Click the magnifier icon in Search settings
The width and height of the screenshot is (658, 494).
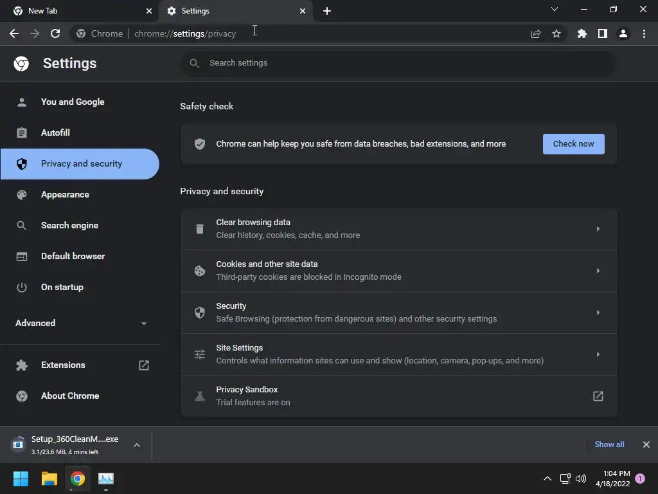pos(194,63)
